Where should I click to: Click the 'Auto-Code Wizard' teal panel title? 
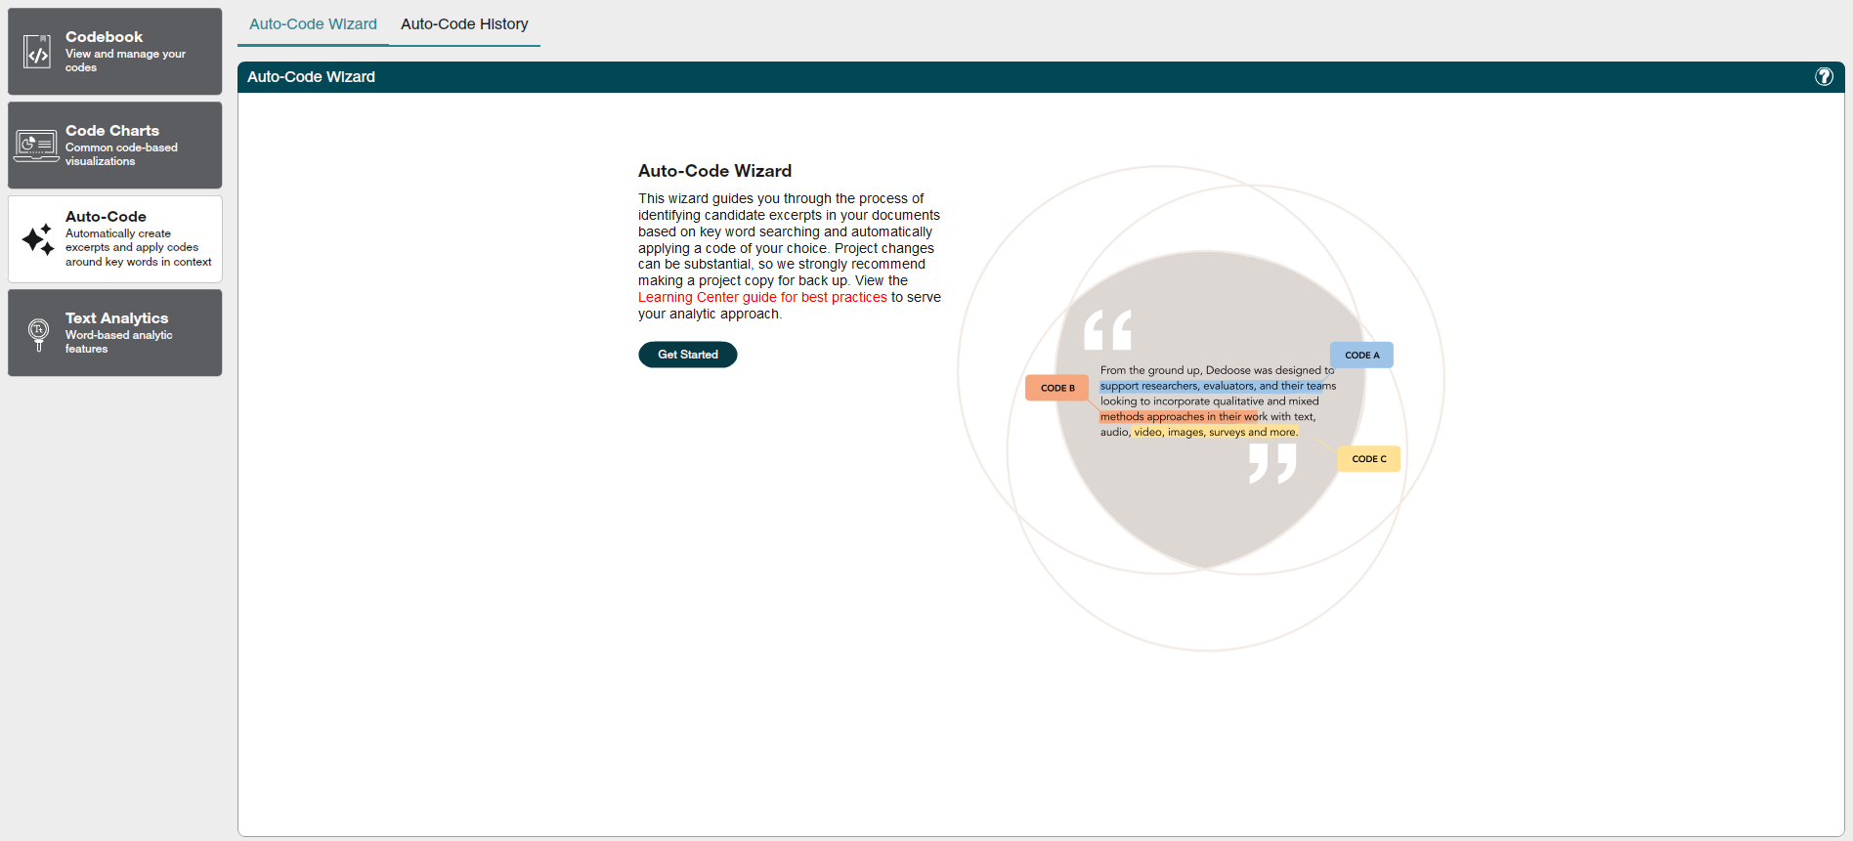pos(311,77)
